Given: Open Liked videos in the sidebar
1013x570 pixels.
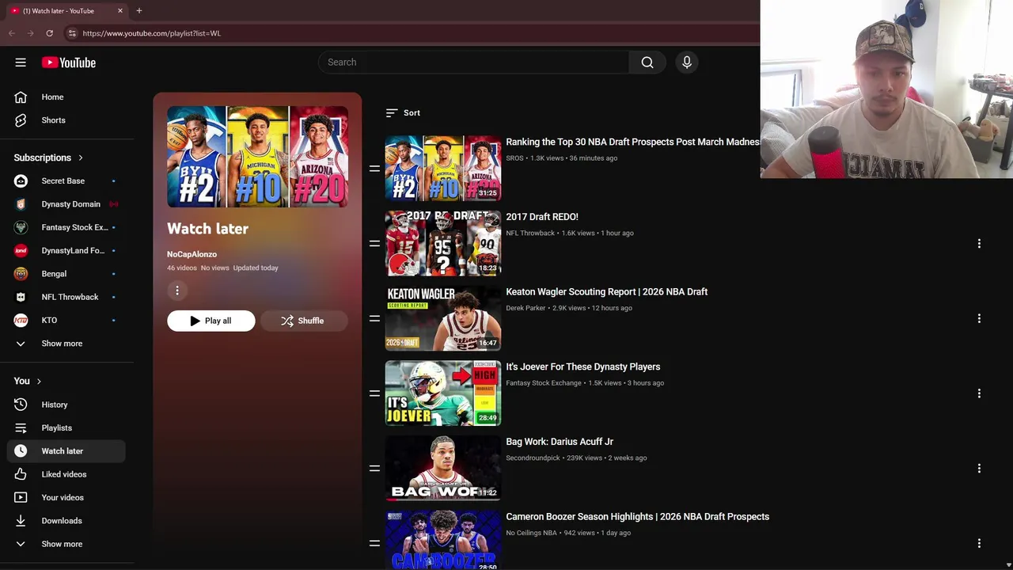Looking at the screenshot, I should (67, 474).
